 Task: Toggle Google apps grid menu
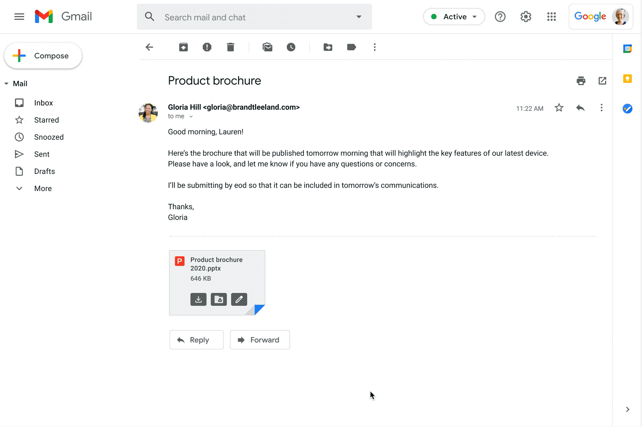point(552,17)
